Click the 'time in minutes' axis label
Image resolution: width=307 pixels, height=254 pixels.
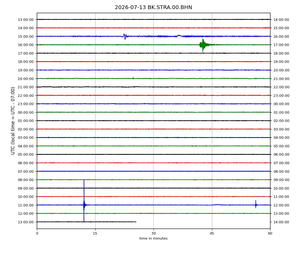153,238
